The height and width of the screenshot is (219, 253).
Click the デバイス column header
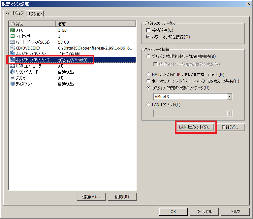(x=32, y=24)
